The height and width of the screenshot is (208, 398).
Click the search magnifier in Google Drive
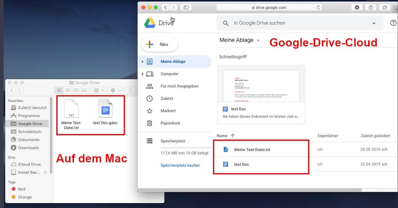[226, 23]
